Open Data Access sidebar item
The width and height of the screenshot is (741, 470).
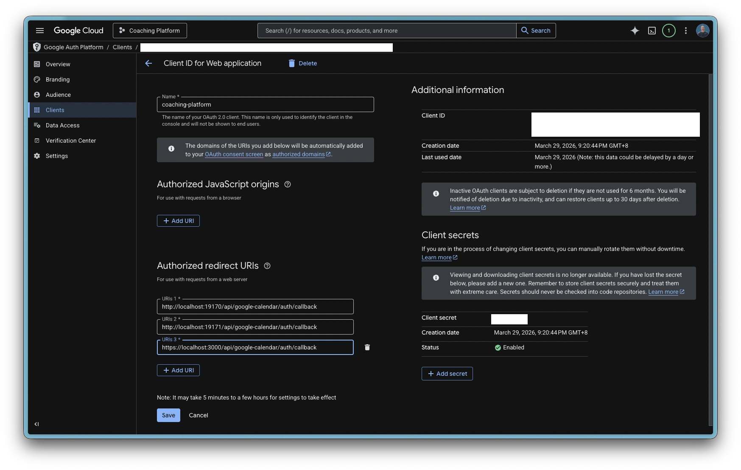[x=62, y=125]
